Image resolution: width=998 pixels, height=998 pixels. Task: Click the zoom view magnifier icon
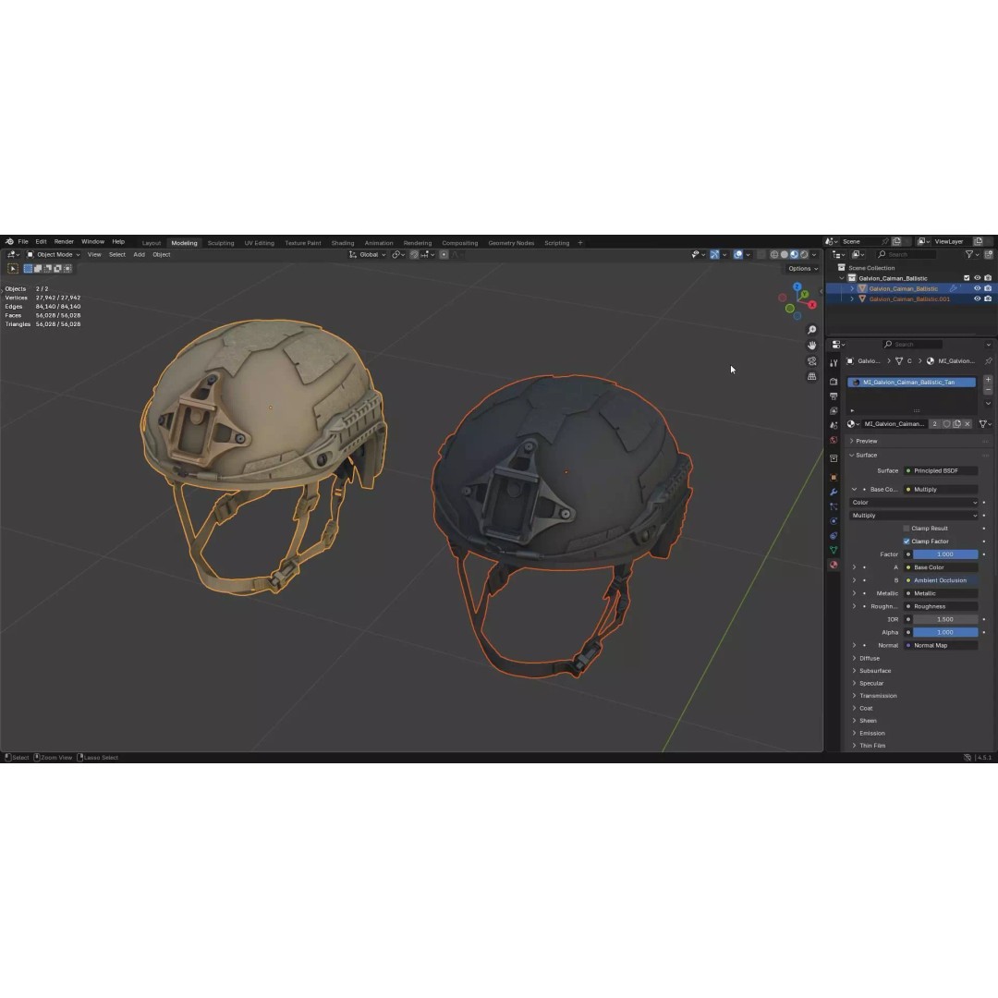811,330
